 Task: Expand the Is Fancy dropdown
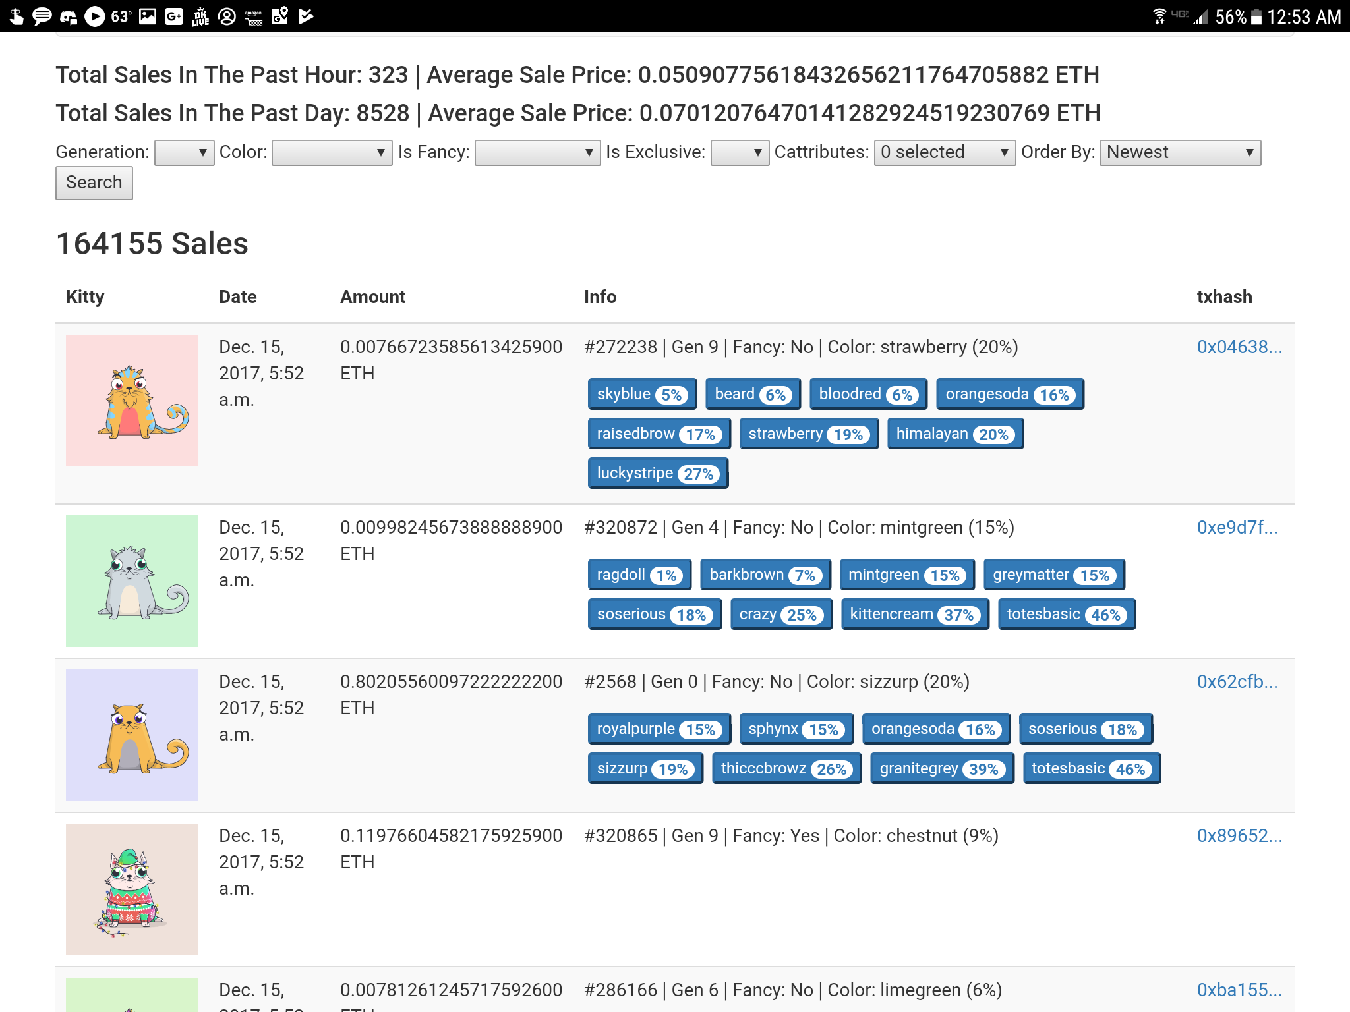point(537,152)
